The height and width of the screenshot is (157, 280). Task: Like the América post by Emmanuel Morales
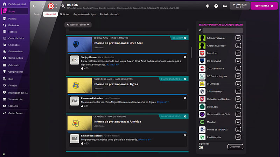click(82, 143)
